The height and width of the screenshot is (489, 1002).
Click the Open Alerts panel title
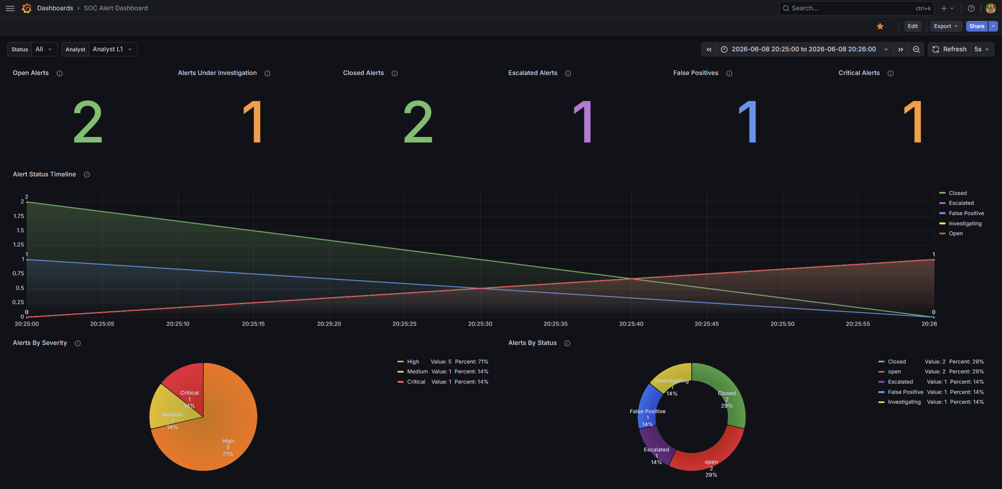coord(31,73)
